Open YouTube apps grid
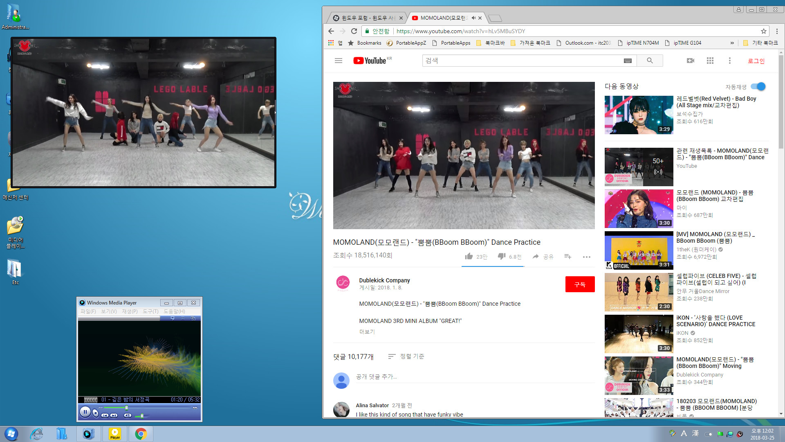 click(x=710, y=61)
